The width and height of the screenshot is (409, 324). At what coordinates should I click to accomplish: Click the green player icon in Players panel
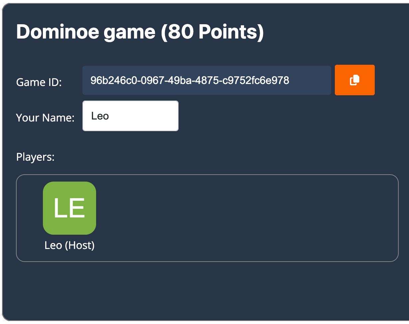(x=69, y=208)
